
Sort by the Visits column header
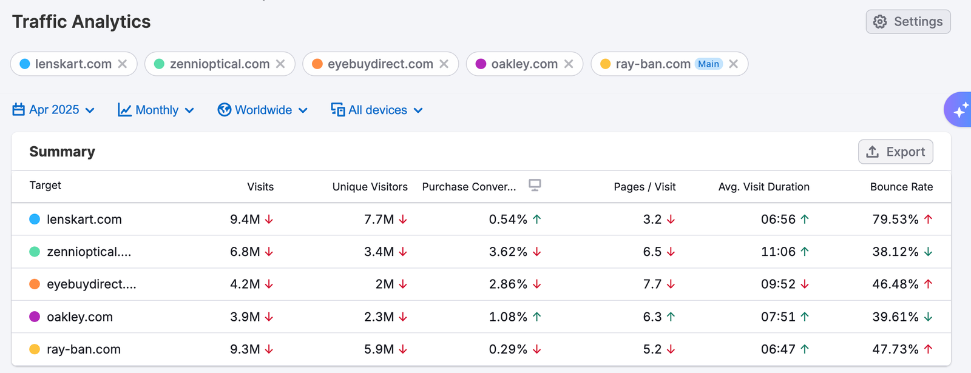click(x=260, y=187)
